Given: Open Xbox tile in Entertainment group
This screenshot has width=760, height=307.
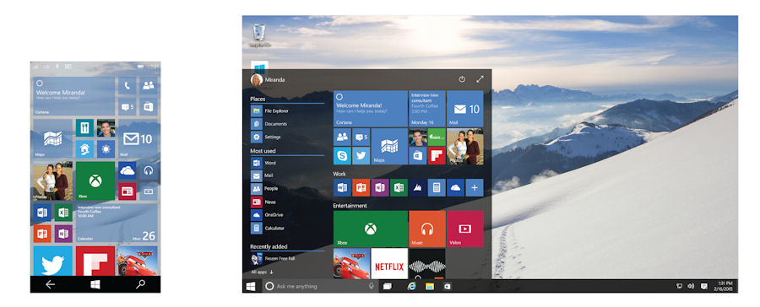Looking at the screenshot, I should tap(371, 229).
